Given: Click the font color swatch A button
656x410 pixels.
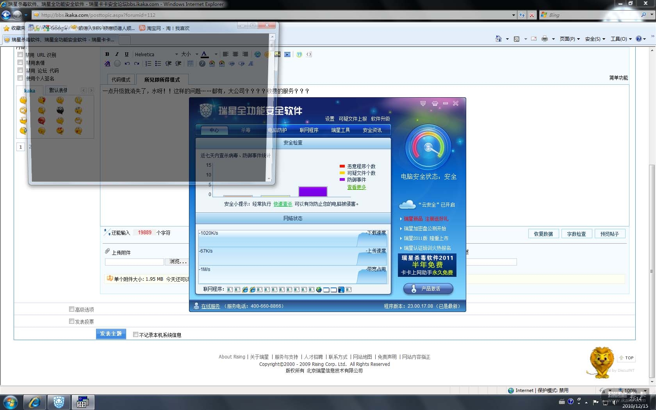Looking at the screenshot, I should click(204, 54).
